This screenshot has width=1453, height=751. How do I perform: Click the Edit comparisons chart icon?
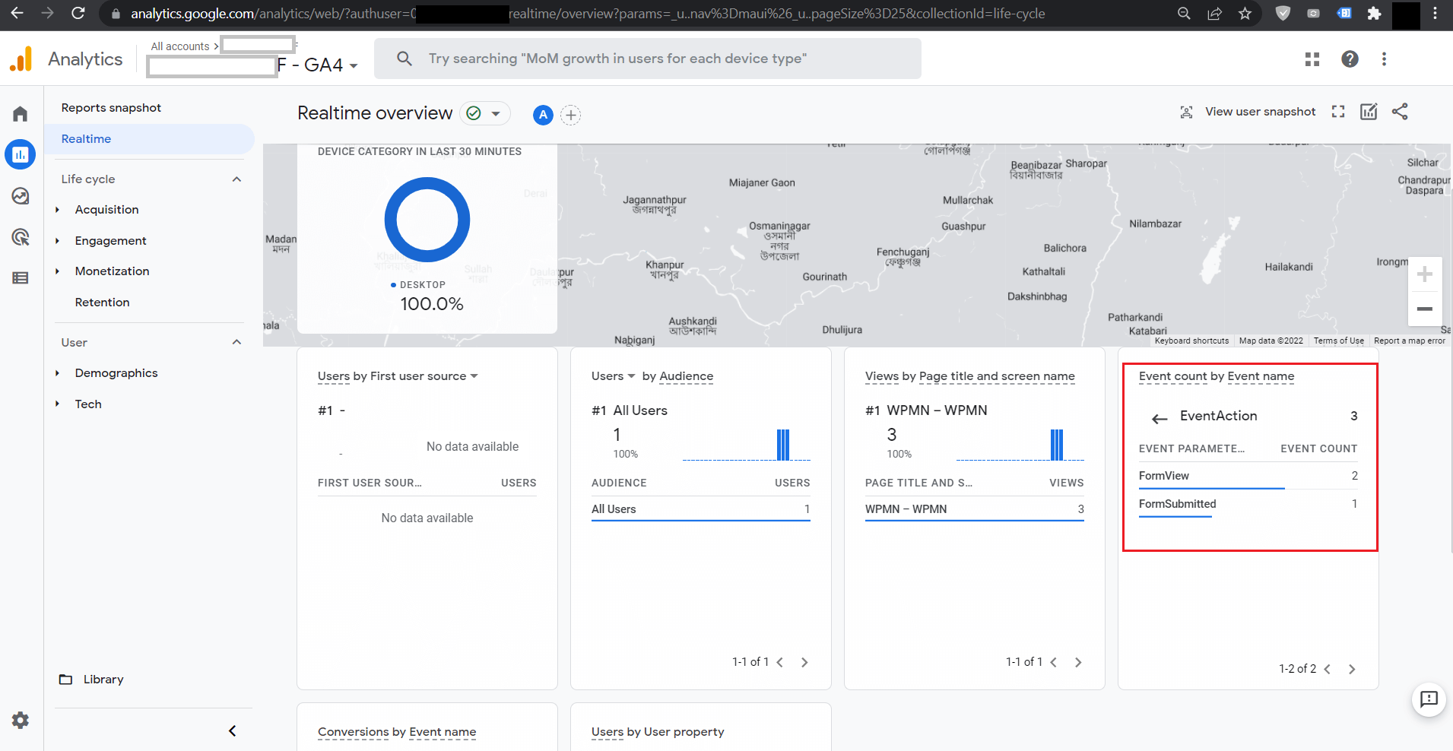pyautogui.click(x=1369, y=112)
